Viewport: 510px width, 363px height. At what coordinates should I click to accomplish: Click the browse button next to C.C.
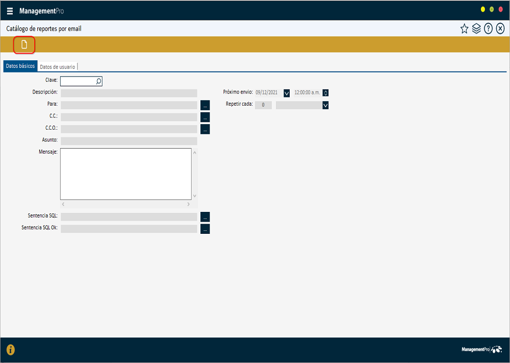pyautogui.click(x=205, y=117)
